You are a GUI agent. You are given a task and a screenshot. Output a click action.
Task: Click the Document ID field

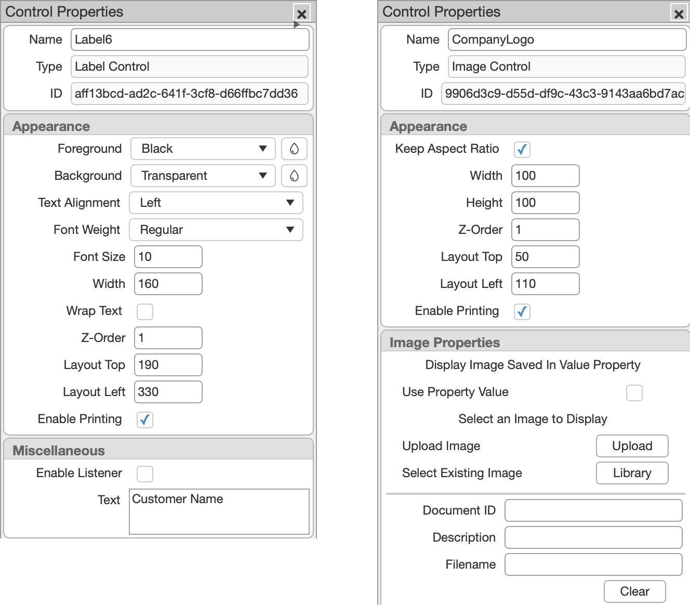tap(593, 510)
